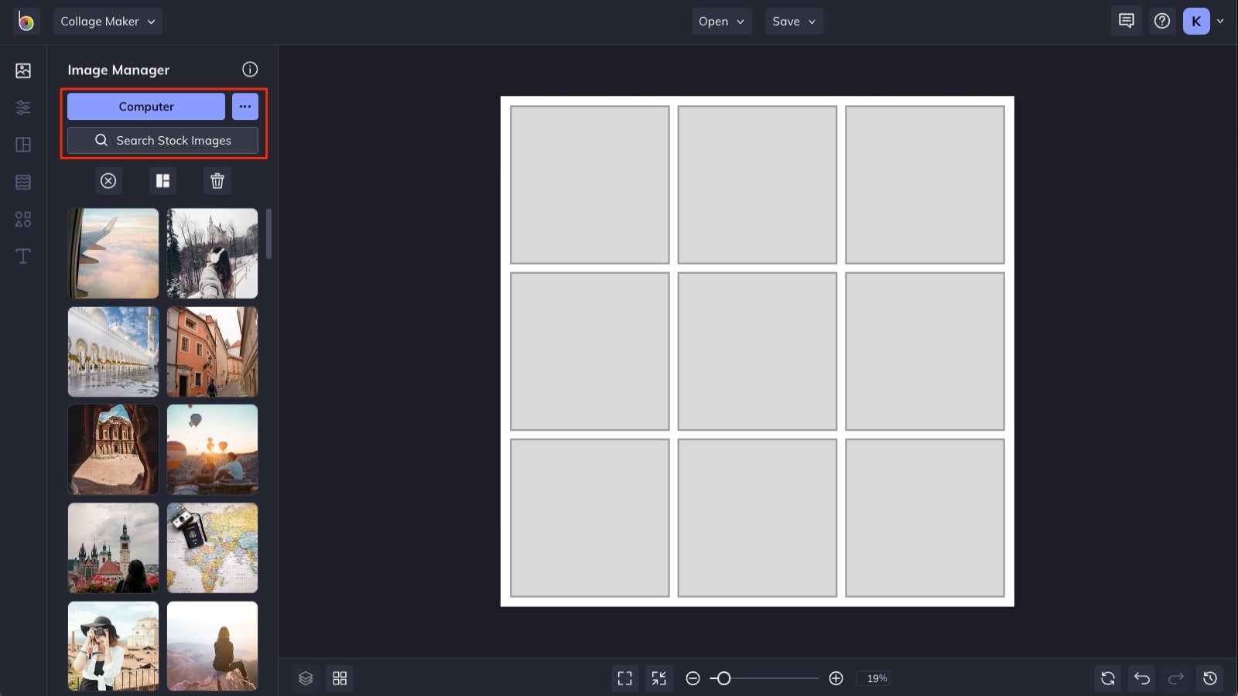1238x696 pixels.
Task: Select the Text tool sidebar icon
Action: tap(23, 256)
